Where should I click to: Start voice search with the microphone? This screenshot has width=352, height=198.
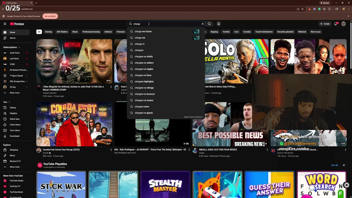(219, 24)
